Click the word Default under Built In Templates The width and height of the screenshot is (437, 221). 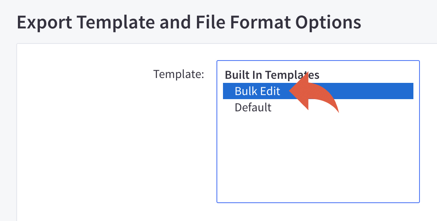(253, 107)
